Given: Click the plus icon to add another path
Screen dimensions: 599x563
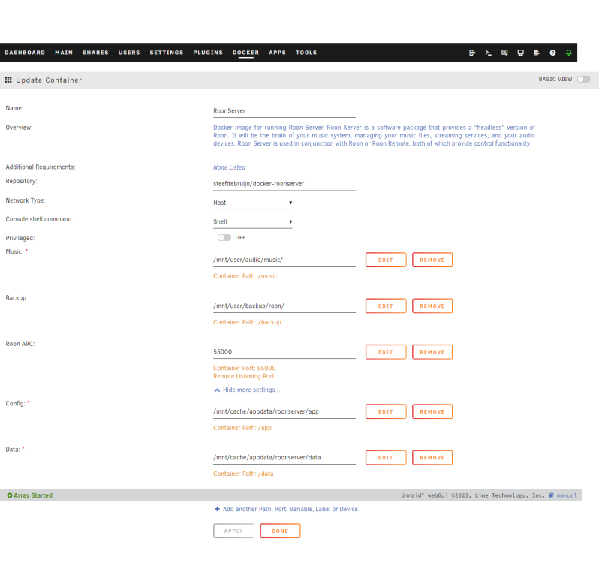Looking at the screenshot, I should (x=217, y=509).
